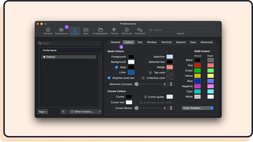Screen dimensions: 253x142
Task: Switch to the Window tab
Action: 152,42
